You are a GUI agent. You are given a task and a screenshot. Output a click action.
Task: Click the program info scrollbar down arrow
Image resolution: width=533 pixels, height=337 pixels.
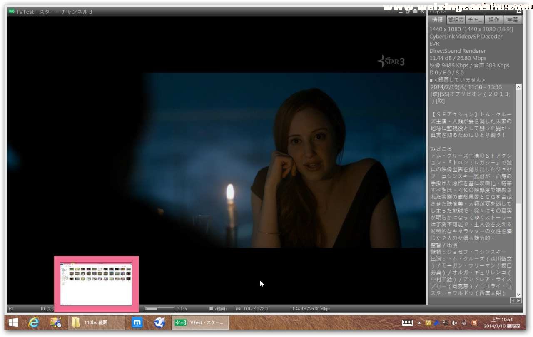point(518,294)
